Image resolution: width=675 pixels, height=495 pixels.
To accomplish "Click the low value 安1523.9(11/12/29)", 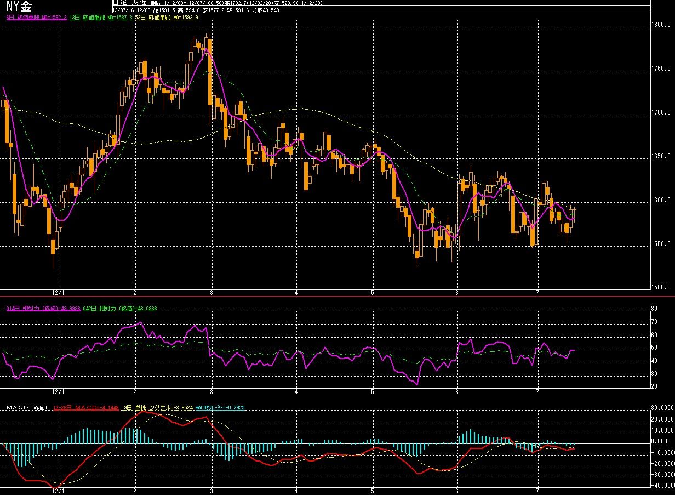I will click(x=298, y=3).
